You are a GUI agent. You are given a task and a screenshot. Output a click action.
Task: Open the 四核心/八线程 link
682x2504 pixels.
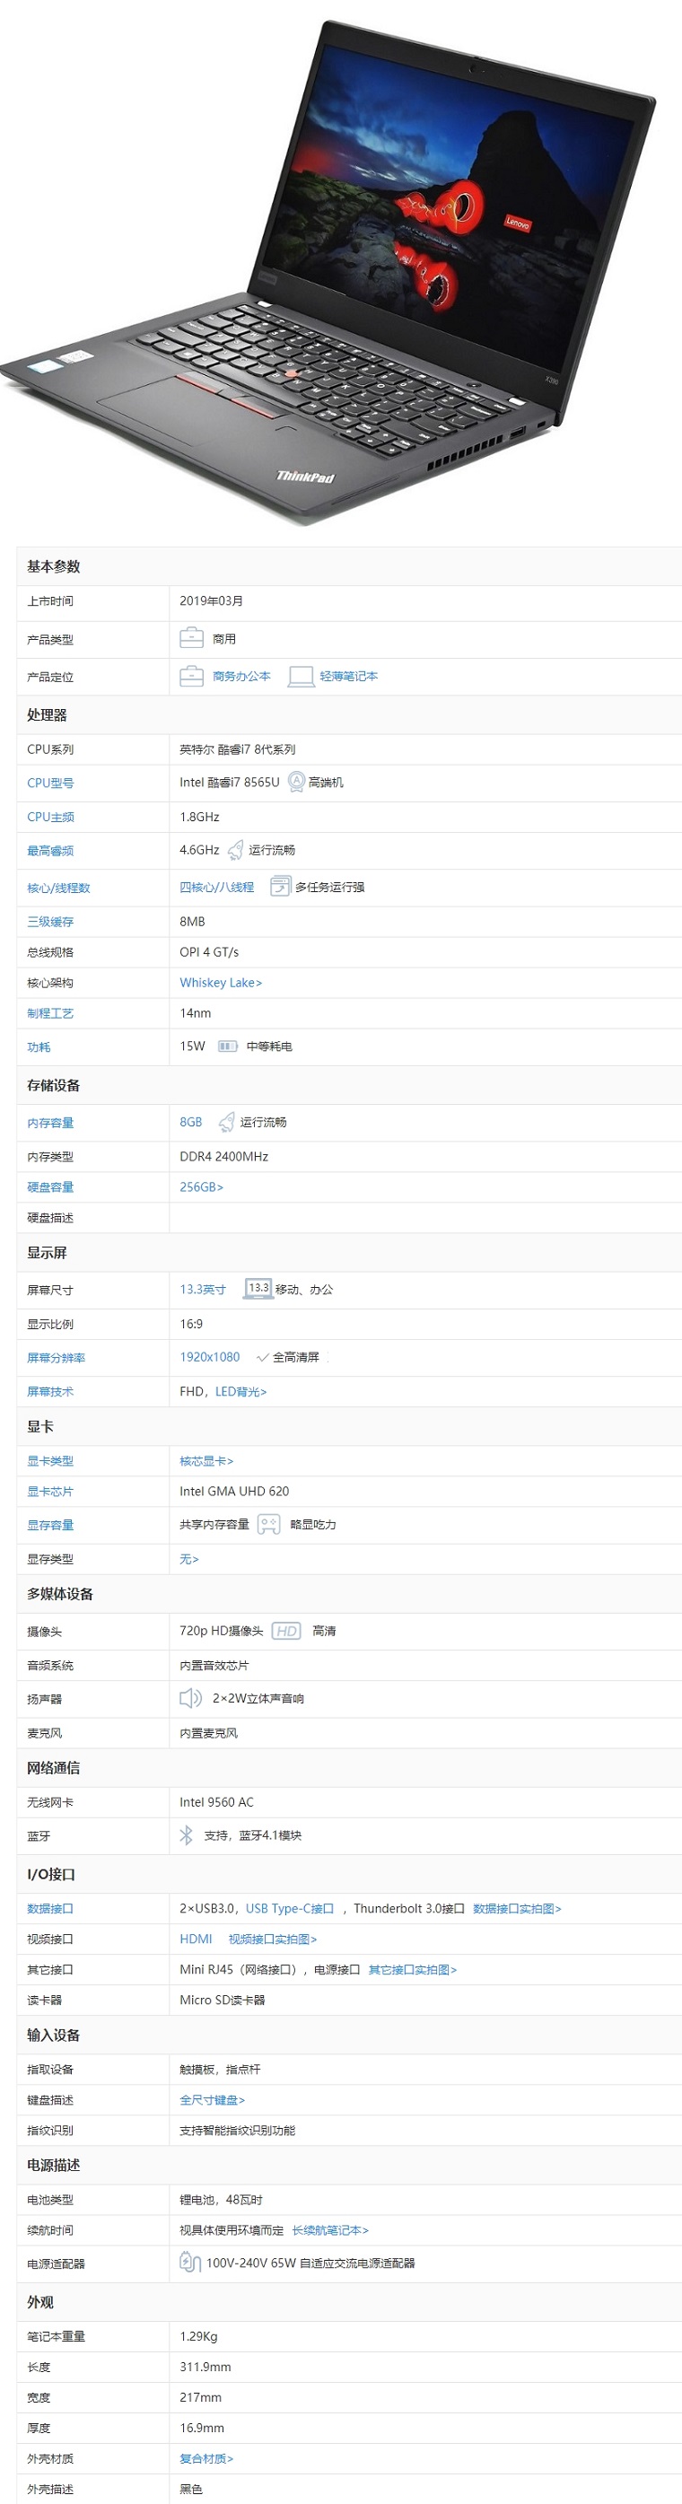(x=216, y=888)
